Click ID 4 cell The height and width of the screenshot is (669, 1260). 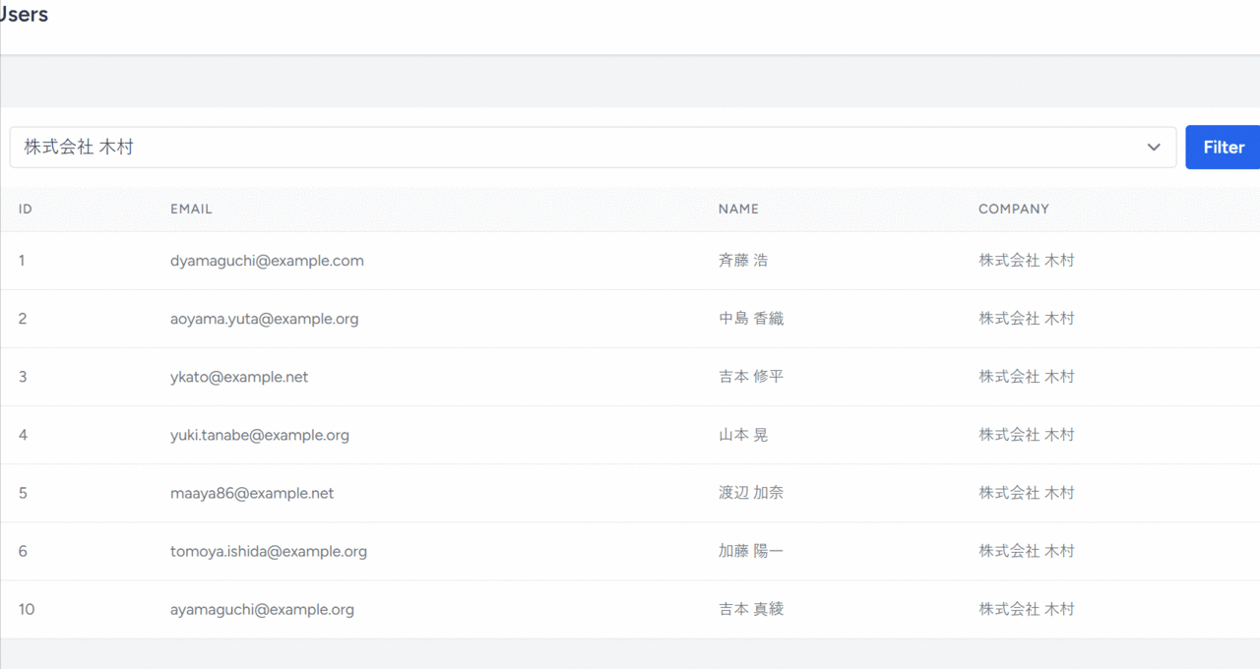[23, 435]
